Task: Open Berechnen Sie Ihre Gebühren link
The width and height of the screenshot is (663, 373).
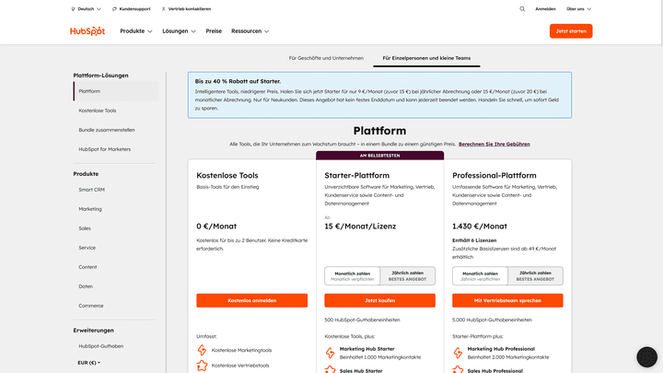Action: tap(494, 145)
